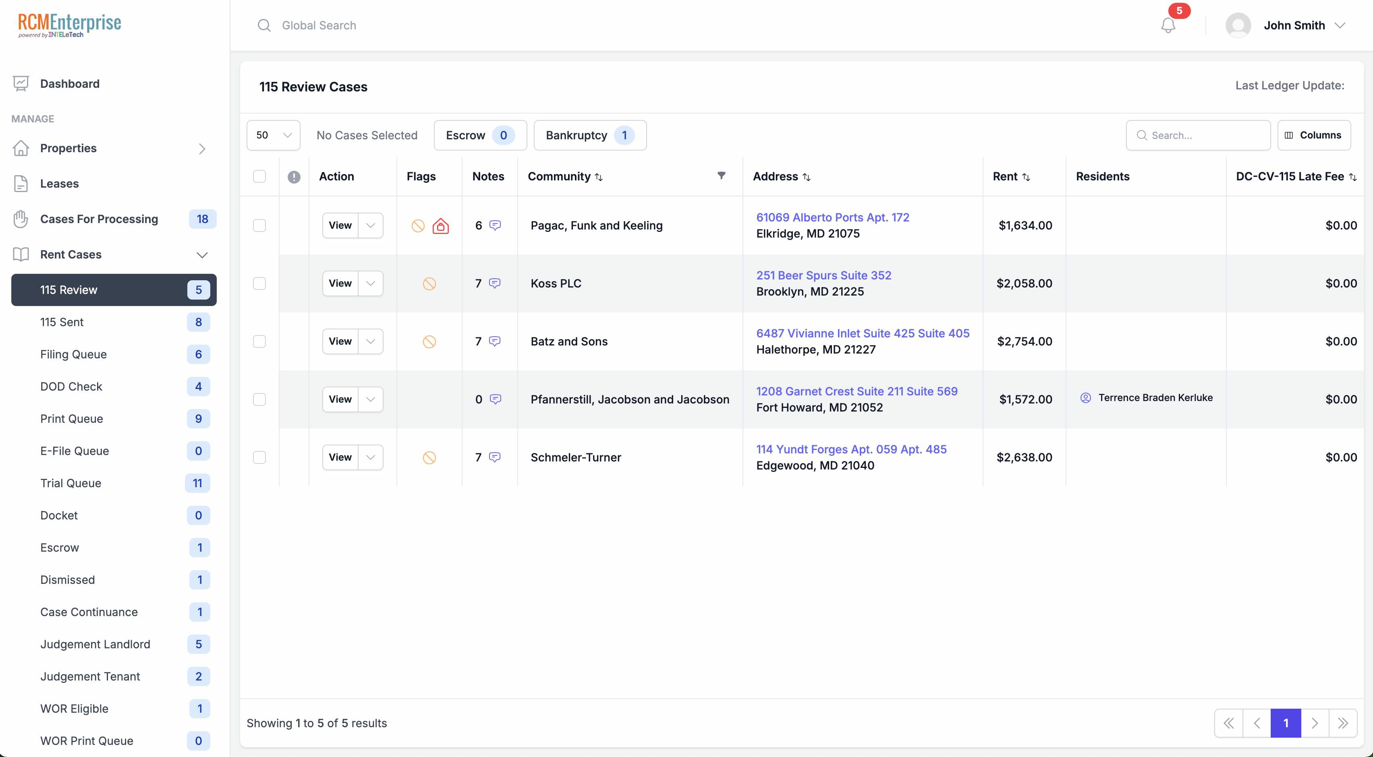Open the Trial Queue section

coord(71,483)
